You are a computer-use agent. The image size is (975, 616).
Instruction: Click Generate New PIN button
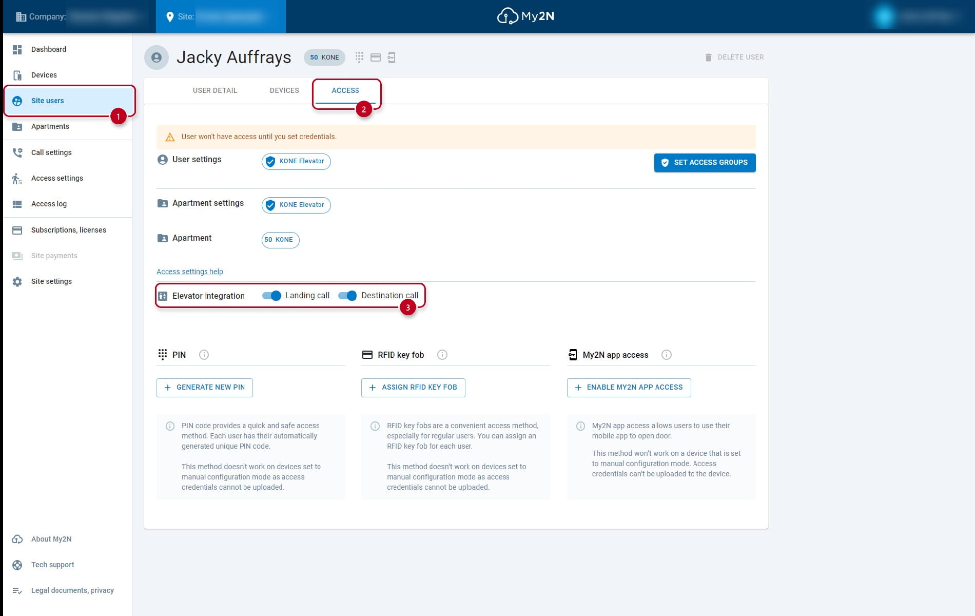205,388
